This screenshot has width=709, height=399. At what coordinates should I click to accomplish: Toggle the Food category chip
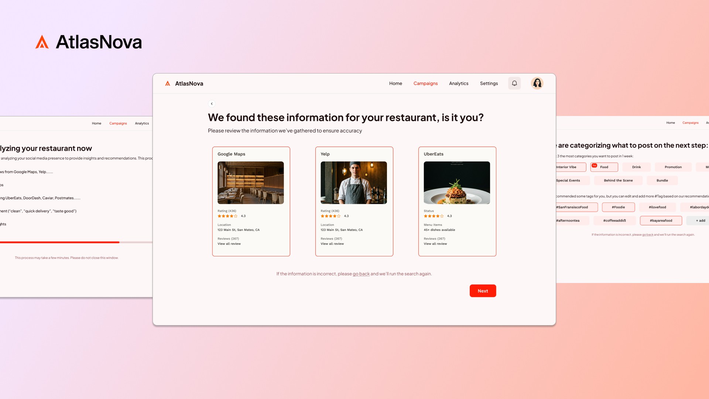[x=604, y=167]
